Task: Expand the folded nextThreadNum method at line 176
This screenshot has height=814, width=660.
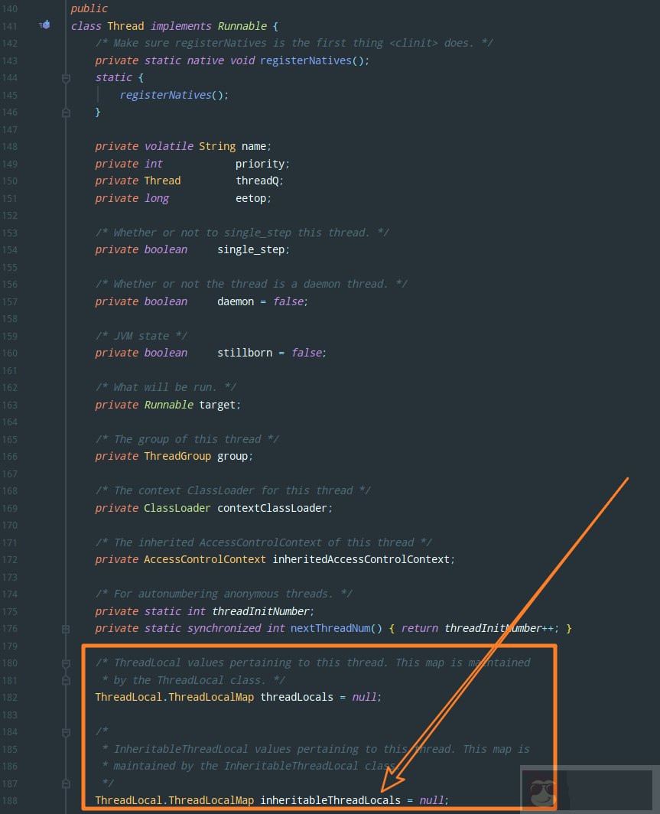Action: coord(66,629)
